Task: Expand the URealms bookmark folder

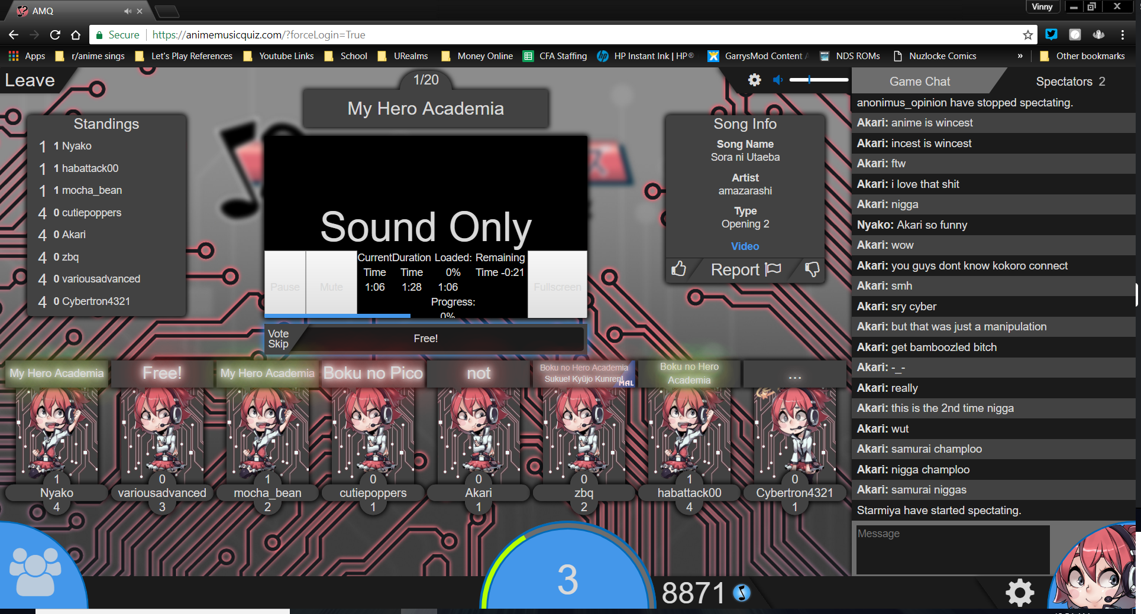Action: pyautogui.click(x=403, y=56)
